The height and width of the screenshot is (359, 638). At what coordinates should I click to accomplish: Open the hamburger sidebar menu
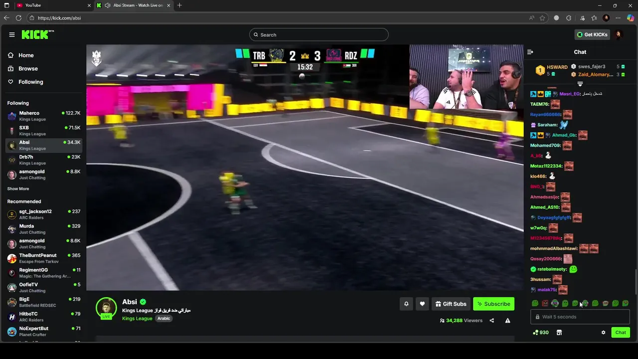coord(11,34)
